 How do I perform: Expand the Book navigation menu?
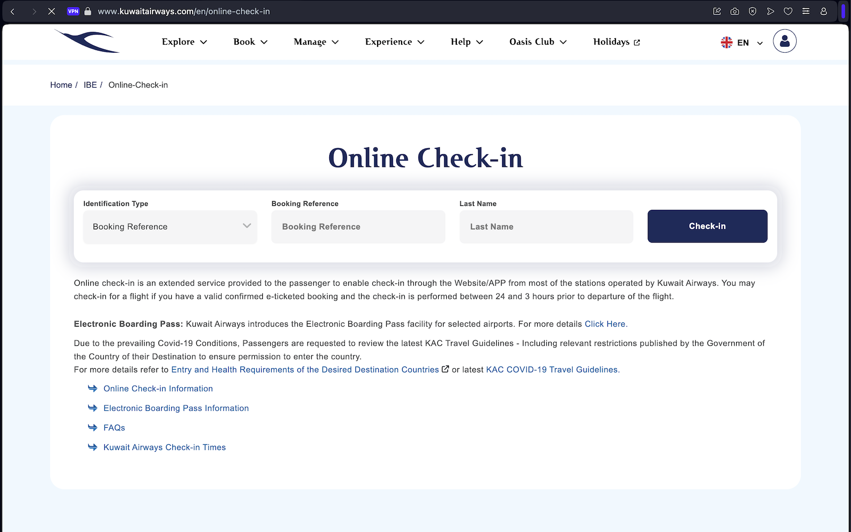pos(251,41)
